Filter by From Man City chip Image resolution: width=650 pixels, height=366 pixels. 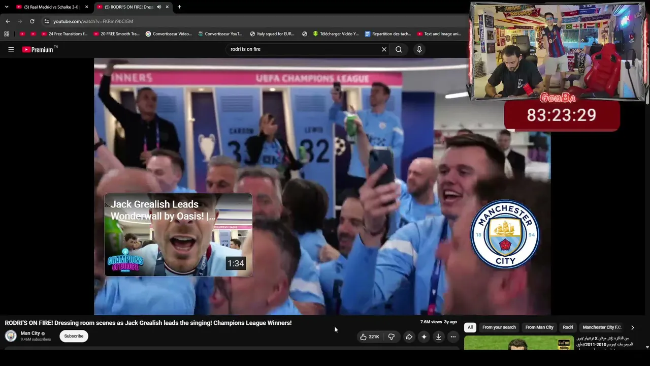click(539, 327)
